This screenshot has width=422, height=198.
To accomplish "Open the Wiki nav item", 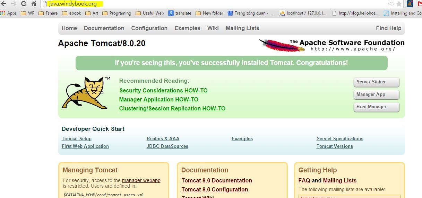I will 213,28.
